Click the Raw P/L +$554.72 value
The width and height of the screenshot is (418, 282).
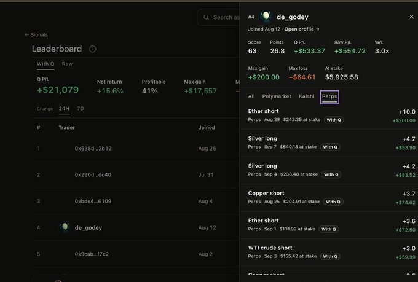pyautogui.click(x=350, y=51)
